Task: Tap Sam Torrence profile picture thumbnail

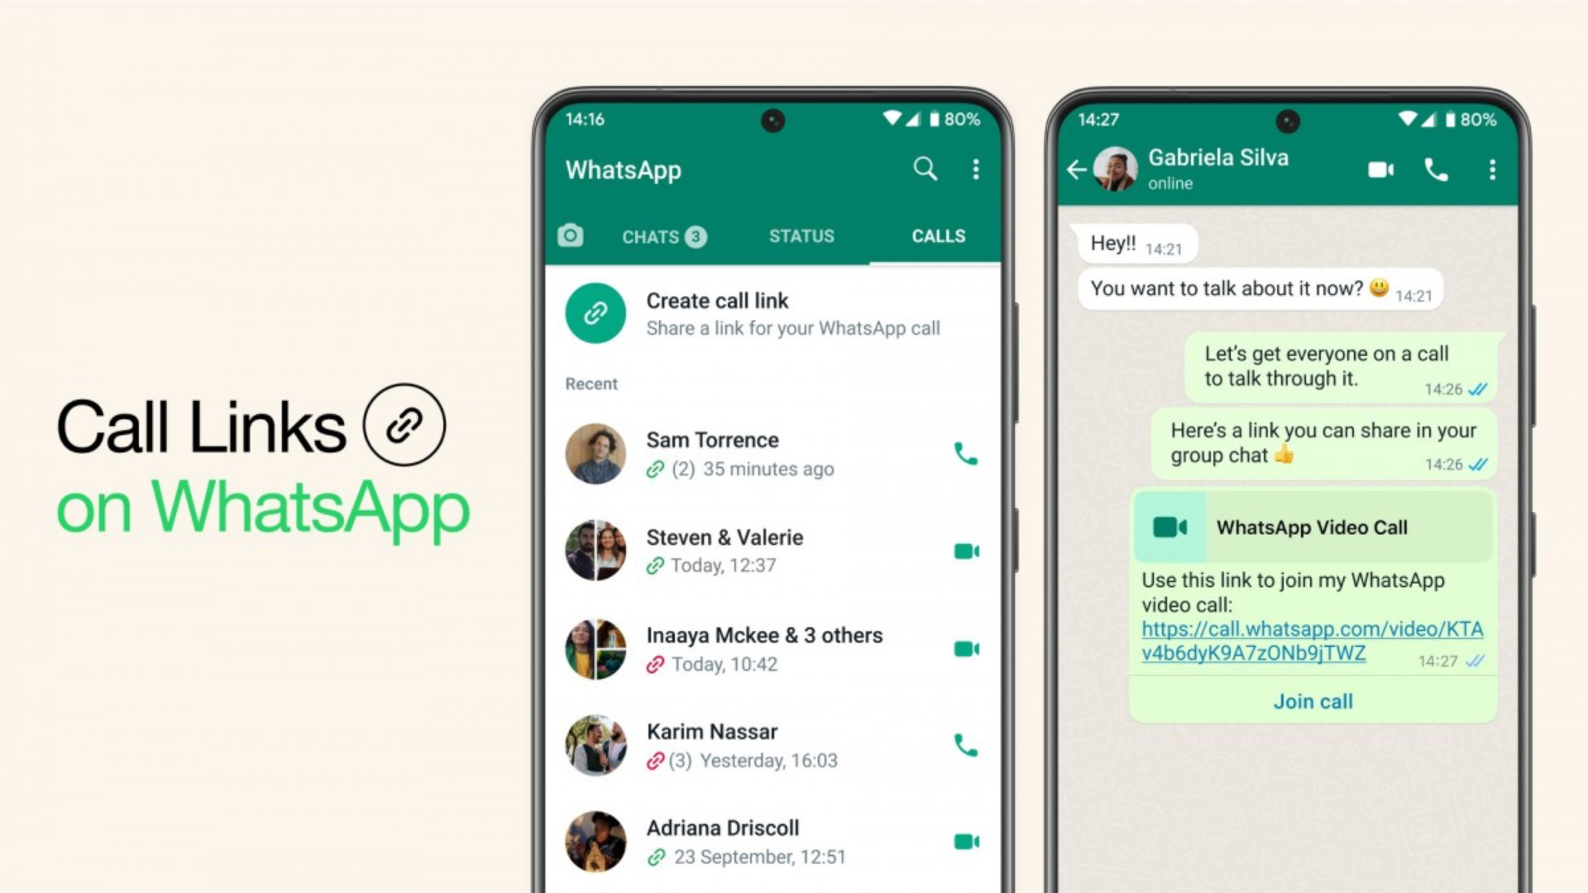Action: tap(595, 452)
